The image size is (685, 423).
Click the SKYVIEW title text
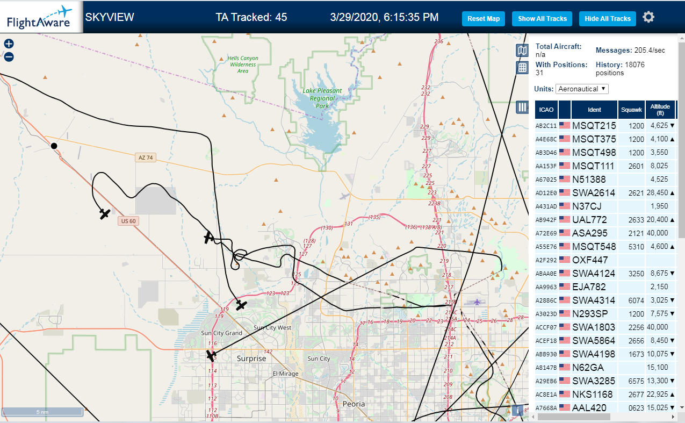(x=110, y=17)
